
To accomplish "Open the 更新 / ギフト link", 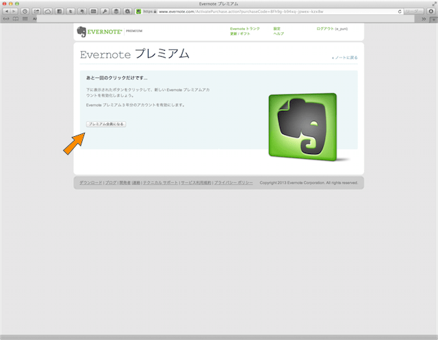I will pos(240,34).
